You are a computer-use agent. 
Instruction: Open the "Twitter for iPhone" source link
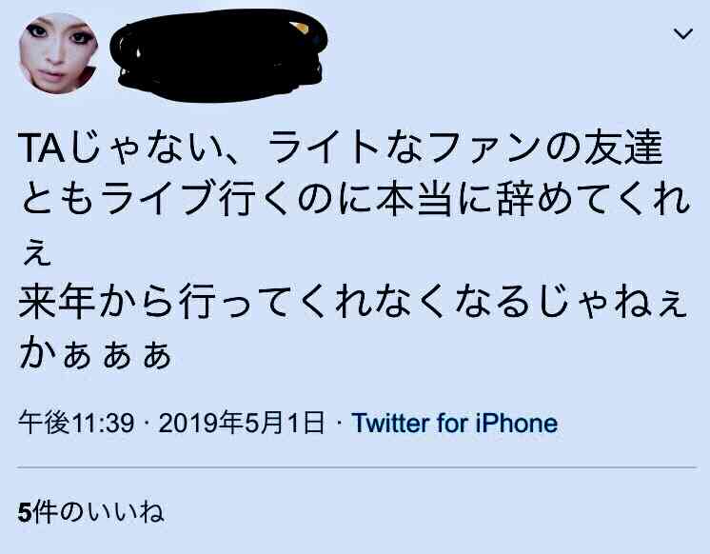click(x=455, y=423)
